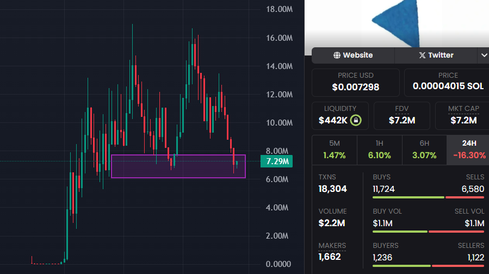Click the SELLERS count 1,122
The width and height of the screenshot is (489, 274).
tap(475, 258)
